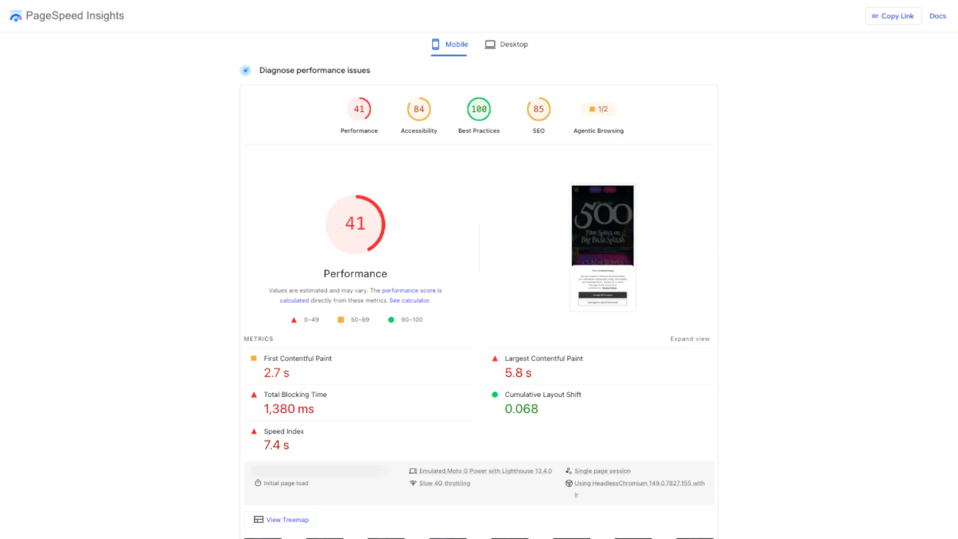Click the Diagnose performance issues icon

click(x=245, y=70)
